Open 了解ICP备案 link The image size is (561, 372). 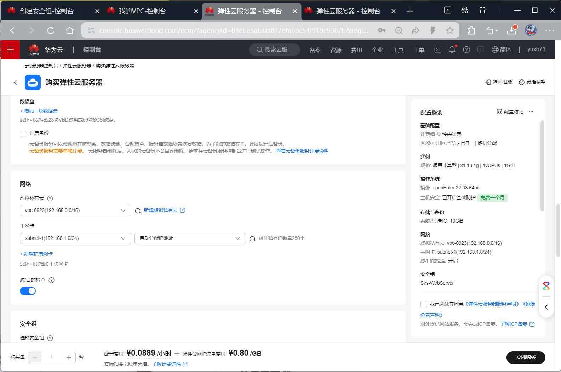coord(517,324)
